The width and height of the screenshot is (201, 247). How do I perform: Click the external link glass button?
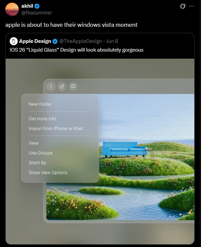pyautogui.click(x=62, y=86)
